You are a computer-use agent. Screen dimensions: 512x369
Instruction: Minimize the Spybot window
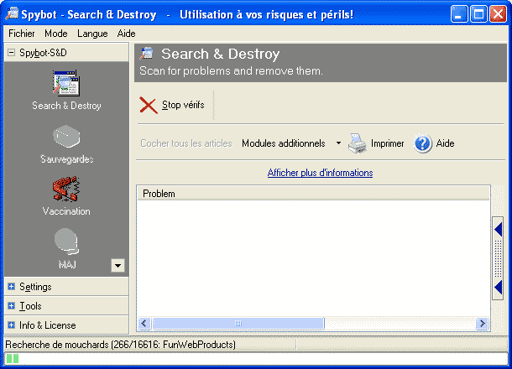coord(459,14)
